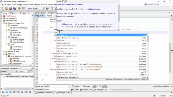This screenshot has width=173, height=97.
Task: Open the Refatorar menu
Action: point(37,5)
